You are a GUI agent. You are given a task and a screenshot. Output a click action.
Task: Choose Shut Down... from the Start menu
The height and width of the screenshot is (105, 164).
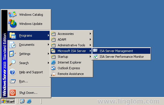[x=29, y=93]
